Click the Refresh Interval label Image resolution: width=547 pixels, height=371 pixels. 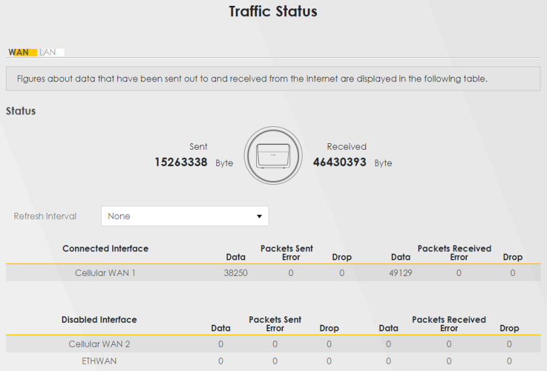pyautogui.click(x=45, y=216)
